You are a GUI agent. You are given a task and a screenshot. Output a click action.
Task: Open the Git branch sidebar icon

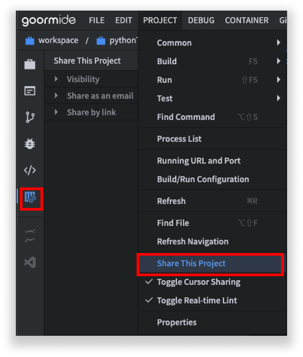point(30,117)
